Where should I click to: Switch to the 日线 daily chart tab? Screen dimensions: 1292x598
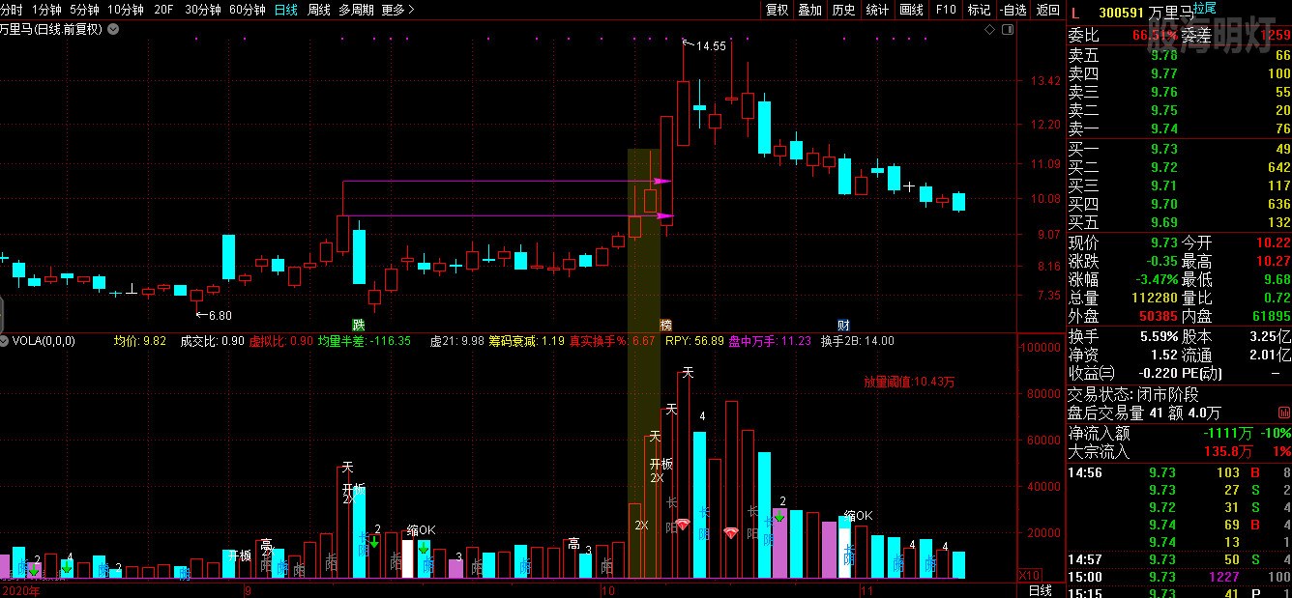pos(286,10)
